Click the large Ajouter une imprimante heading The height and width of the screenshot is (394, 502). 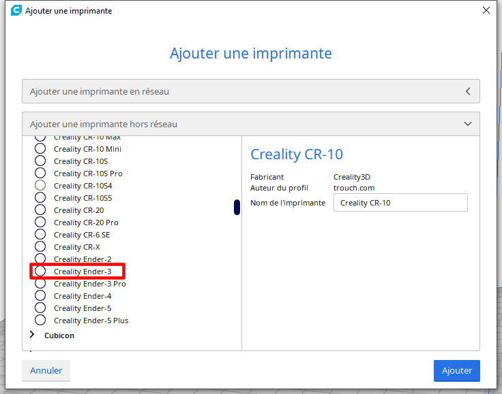(x=251, y=53)
